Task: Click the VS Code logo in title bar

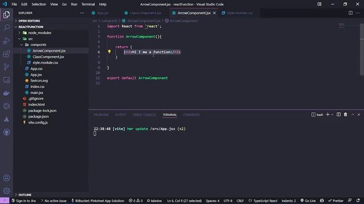Action: click(5, 4)
